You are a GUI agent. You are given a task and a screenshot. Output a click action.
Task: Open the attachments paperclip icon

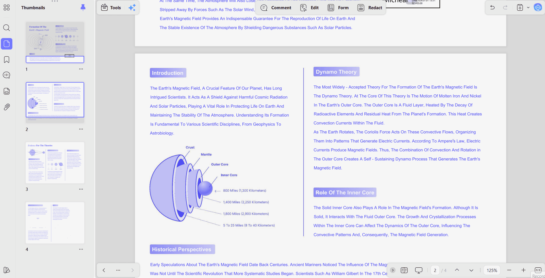coord(7,107)
